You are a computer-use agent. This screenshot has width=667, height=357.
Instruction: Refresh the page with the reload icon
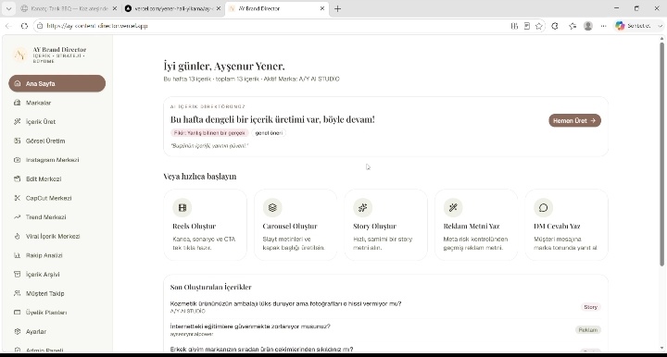click(x=24, y=26)
